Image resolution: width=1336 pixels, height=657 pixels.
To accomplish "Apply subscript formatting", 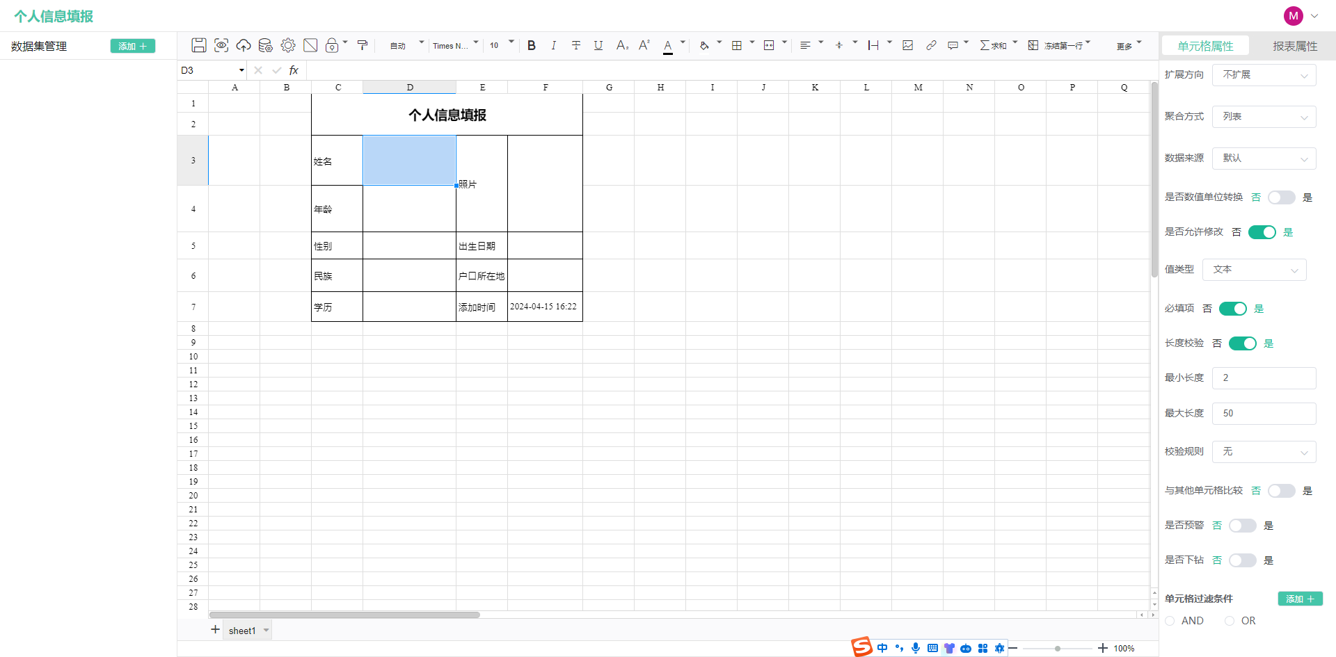I will coord(622,45).
